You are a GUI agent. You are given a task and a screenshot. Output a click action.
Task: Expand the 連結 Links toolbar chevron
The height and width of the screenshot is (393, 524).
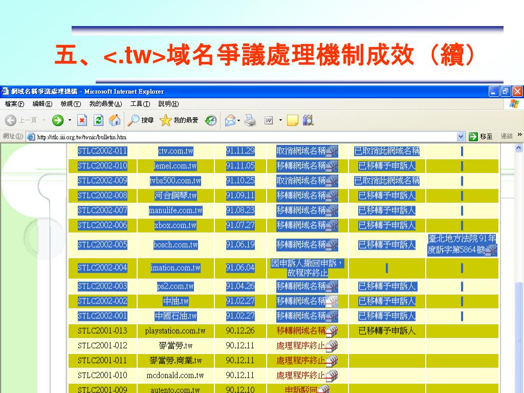519,135
